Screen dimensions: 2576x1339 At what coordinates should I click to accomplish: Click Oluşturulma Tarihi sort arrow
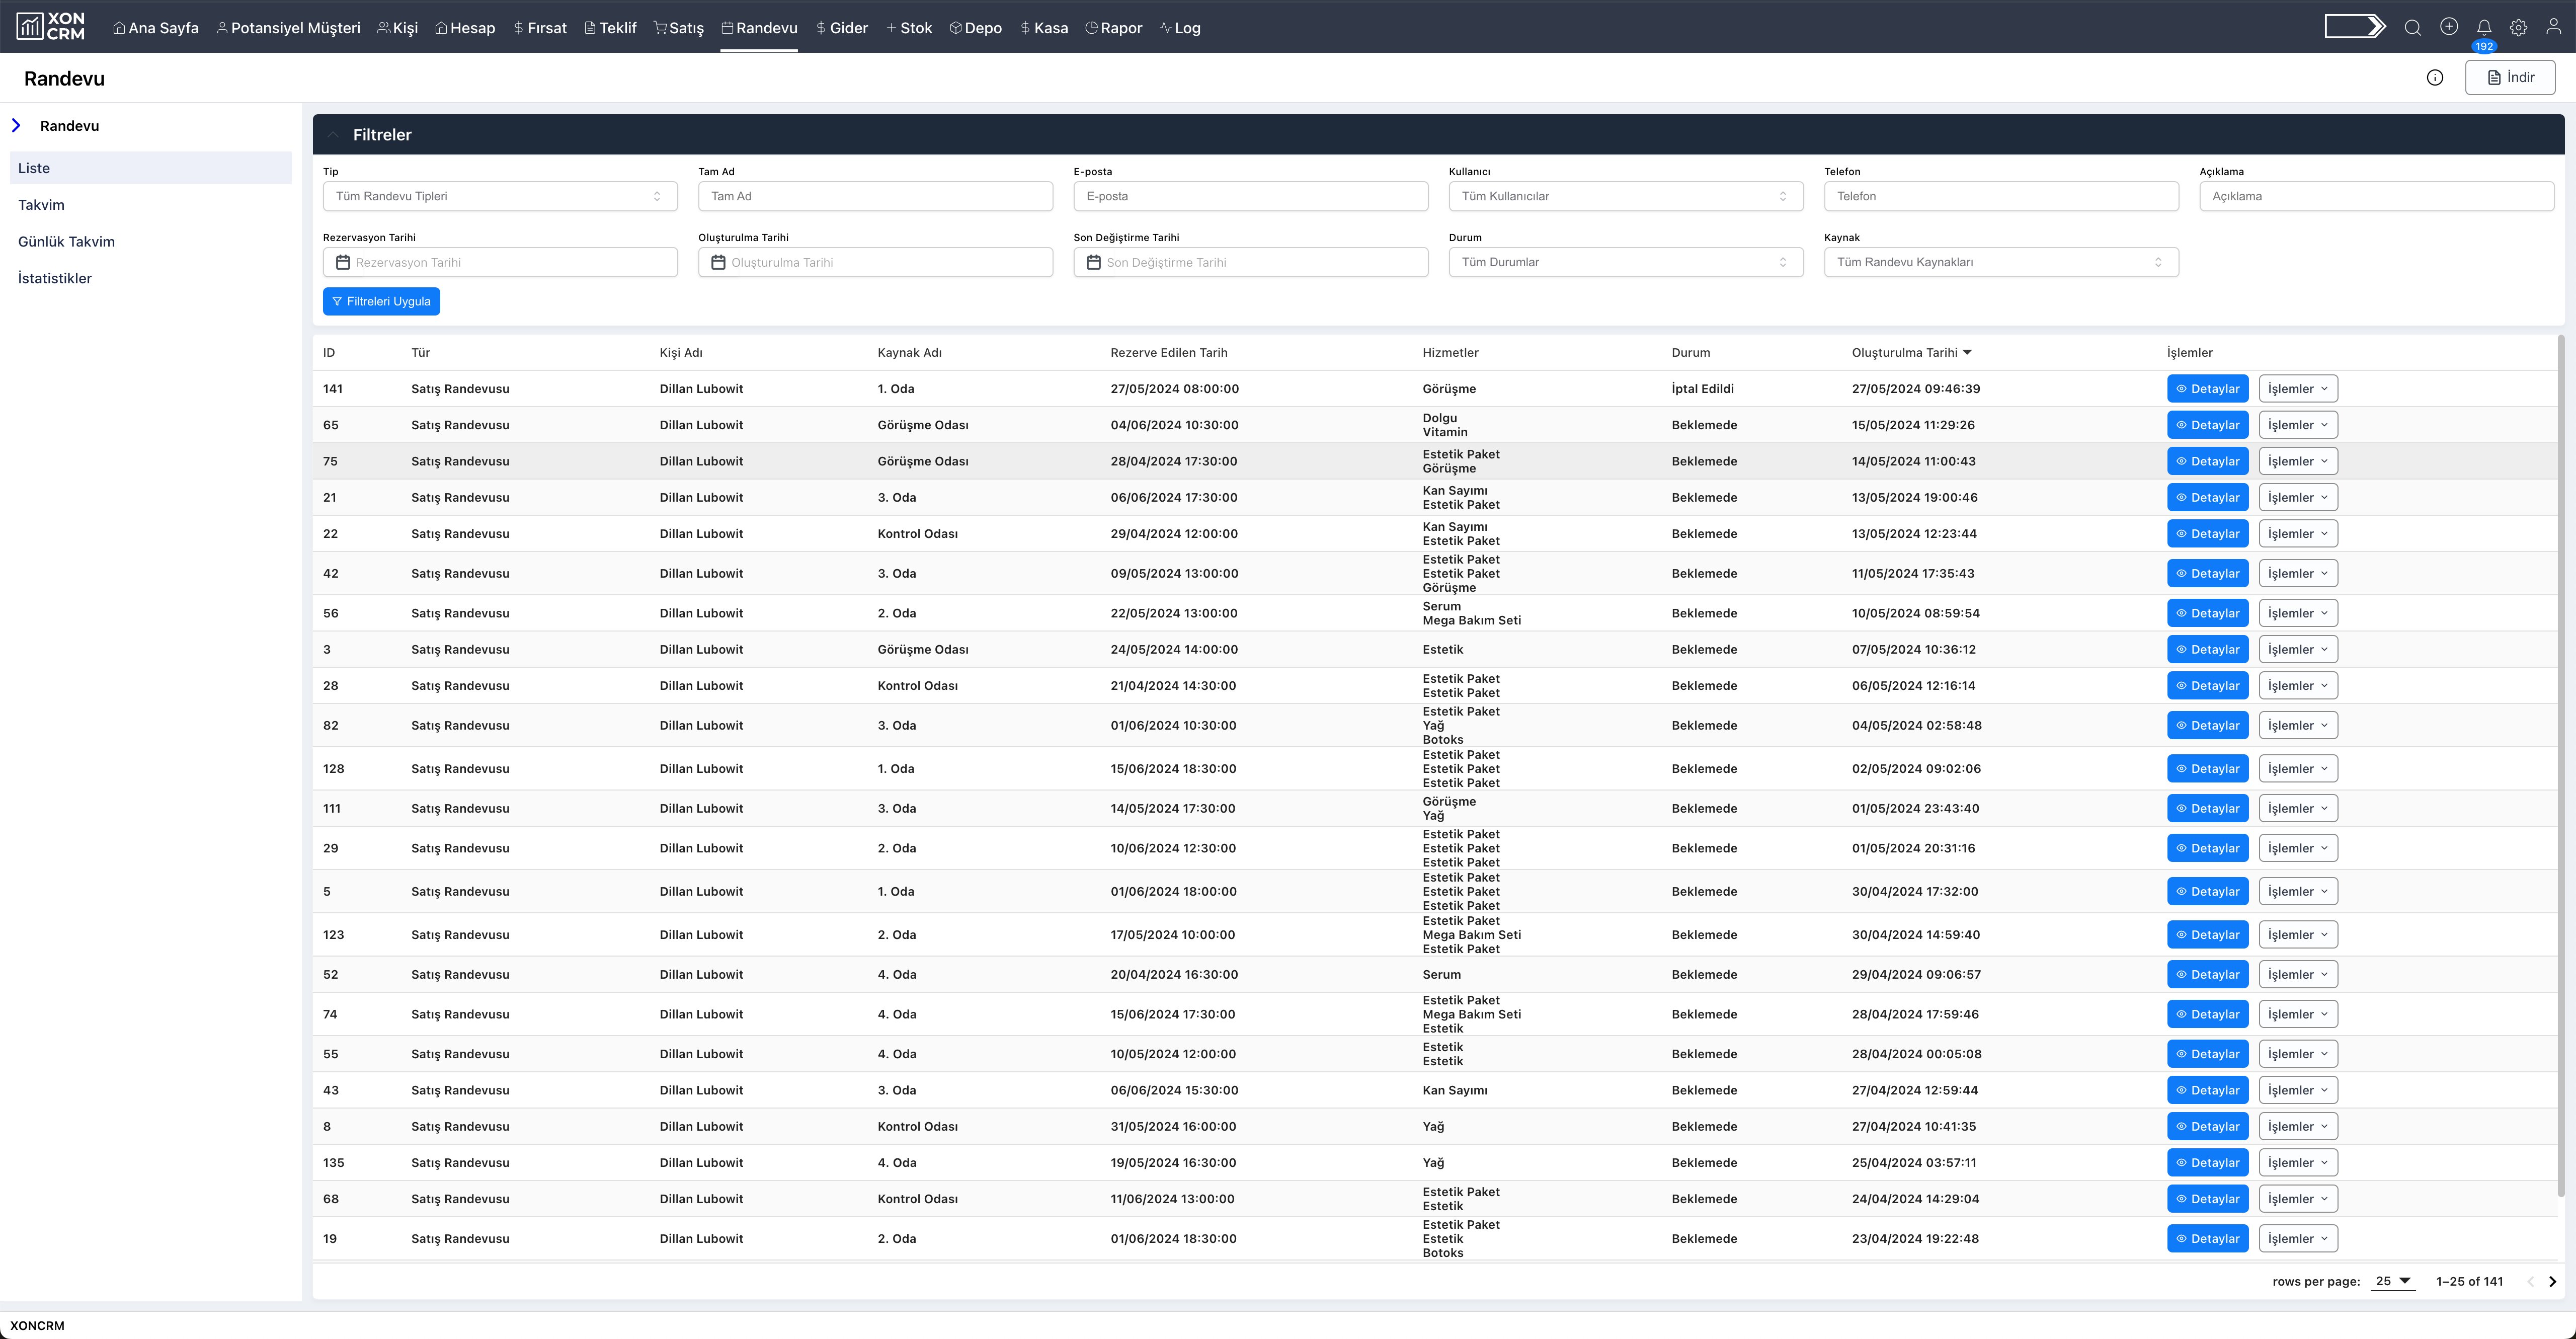click(x=1967, y=352)
